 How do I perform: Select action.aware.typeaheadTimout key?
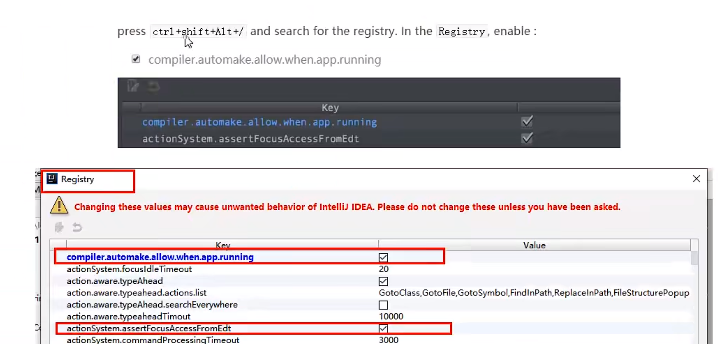[129, 316]
